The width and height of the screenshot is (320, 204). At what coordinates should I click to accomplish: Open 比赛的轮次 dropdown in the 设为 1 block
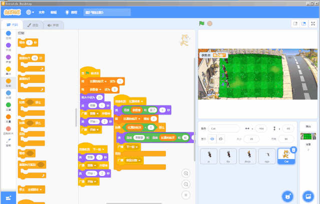[x=98, y=81]
